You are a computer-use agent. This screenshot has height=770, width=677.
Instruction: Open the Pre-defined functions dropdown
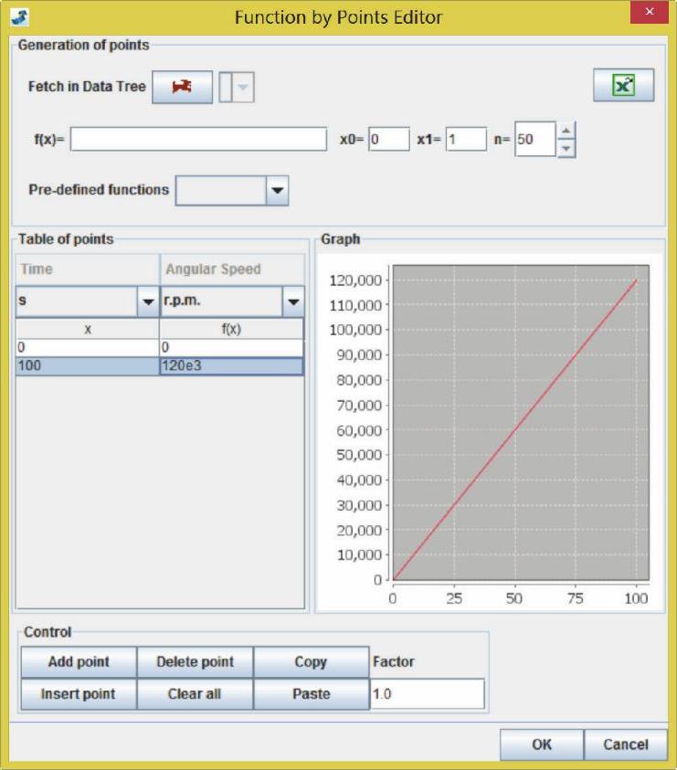point(277,191)
